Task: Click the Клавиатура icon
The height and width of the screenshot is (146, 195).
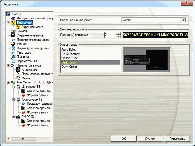Action: (19, 69)
